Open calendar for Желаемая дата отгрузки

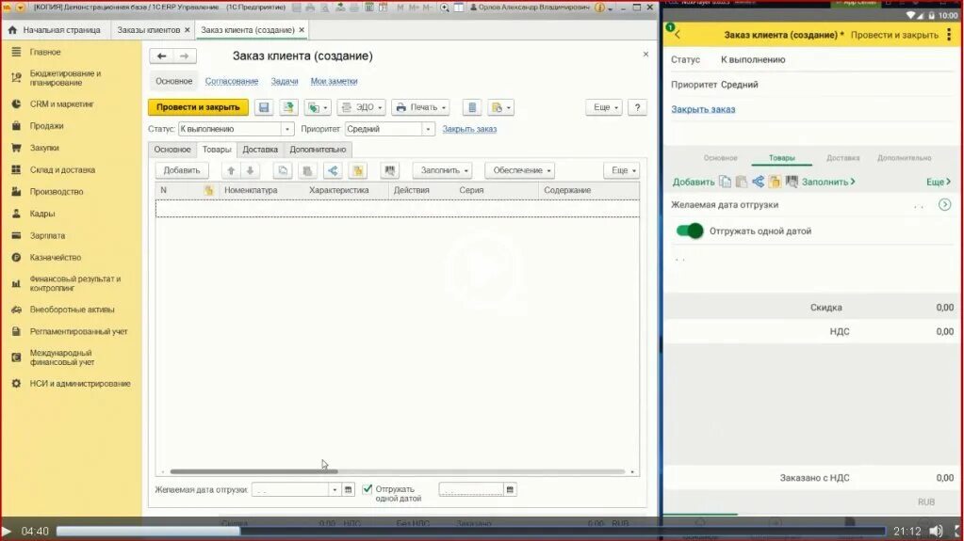(348, 489)
